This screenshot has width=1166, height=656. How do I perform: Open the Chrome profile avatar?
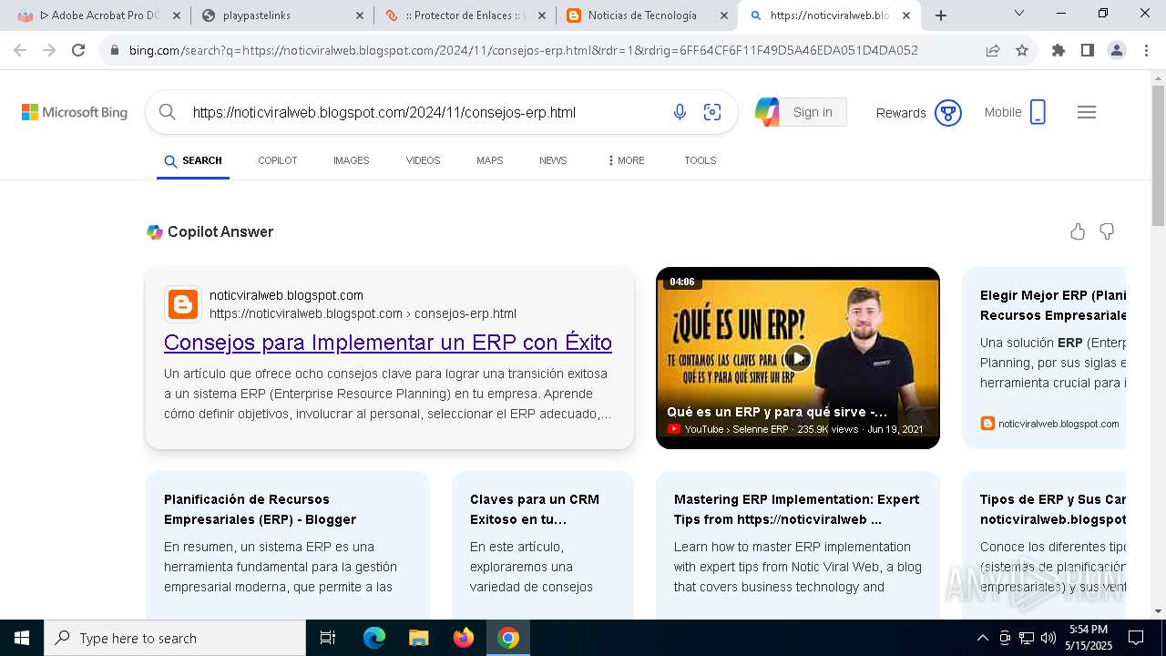pos(1116,50)
